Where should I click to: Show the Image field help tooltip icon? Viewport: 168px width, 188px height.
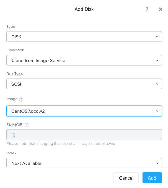click(x=21, y=99)
